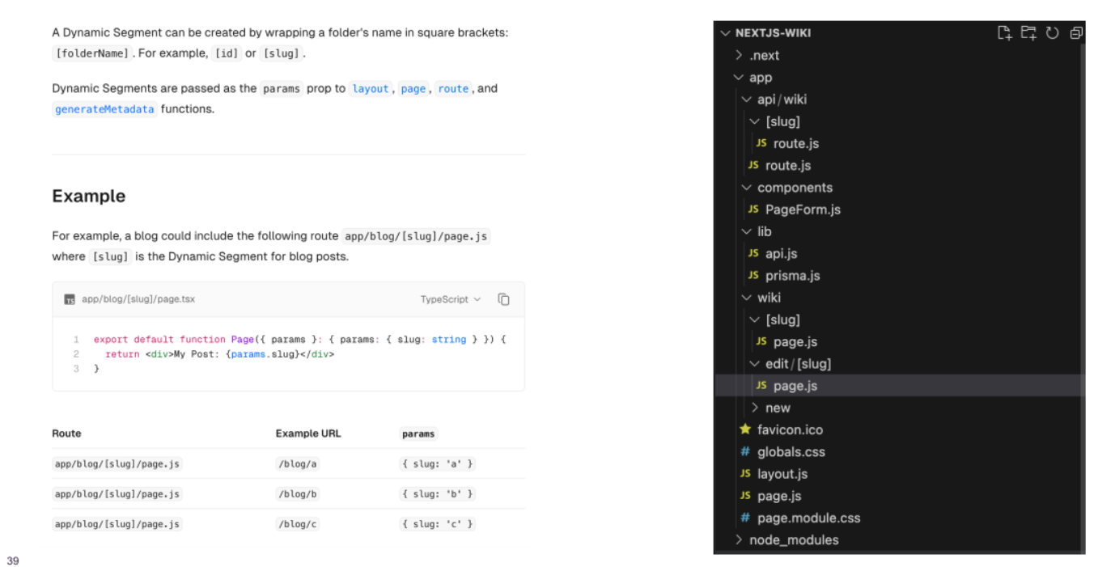Click the file type icon beside app/blog/[slug]/page.tsx
The image size is (1098, 567).
coord(70,299)
